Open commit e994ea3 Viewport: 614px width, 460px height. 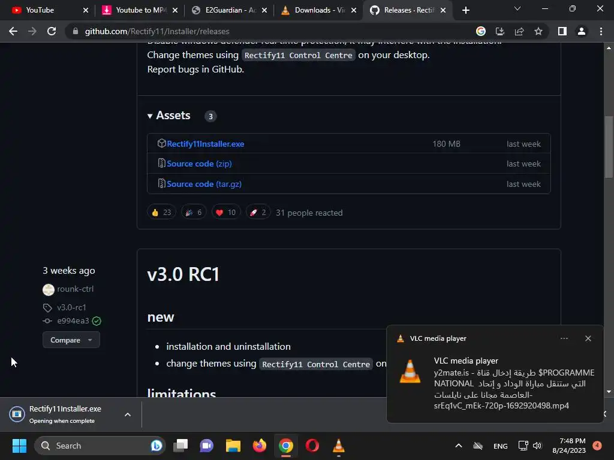click(x=73, y=321)
